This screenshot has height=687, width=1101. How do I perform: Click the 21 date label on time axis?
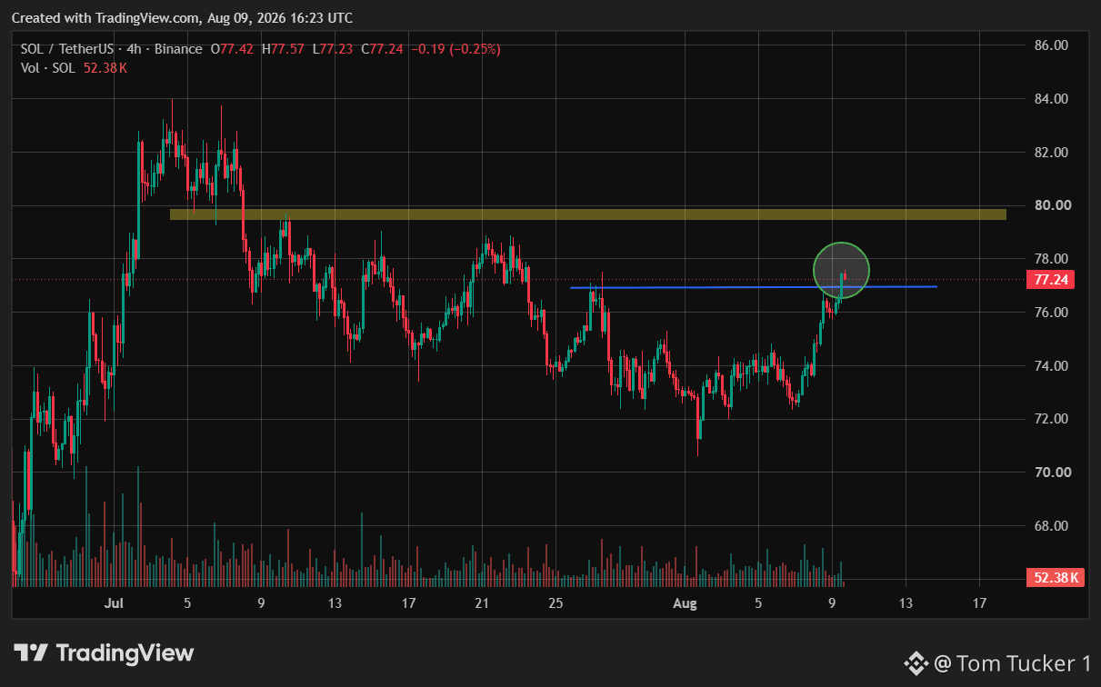[482, 603]
